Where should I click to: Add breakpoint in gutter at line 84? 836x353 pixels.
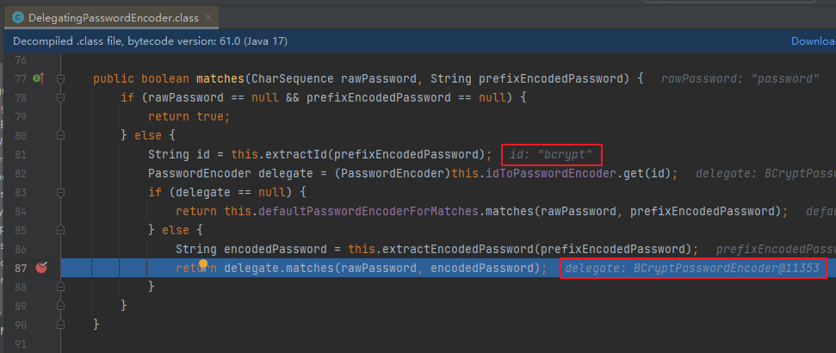point(41,211)
